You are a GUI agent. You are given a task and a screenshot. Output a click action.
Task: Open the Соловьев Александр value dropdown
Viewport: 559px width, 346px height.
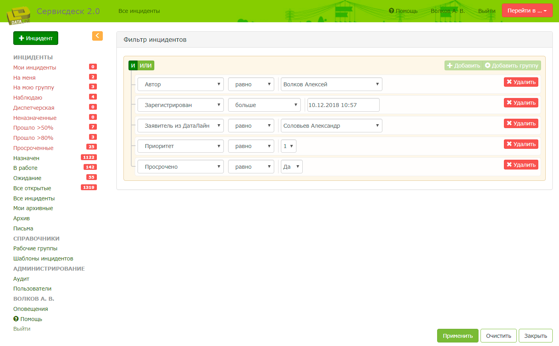[331, 126]
